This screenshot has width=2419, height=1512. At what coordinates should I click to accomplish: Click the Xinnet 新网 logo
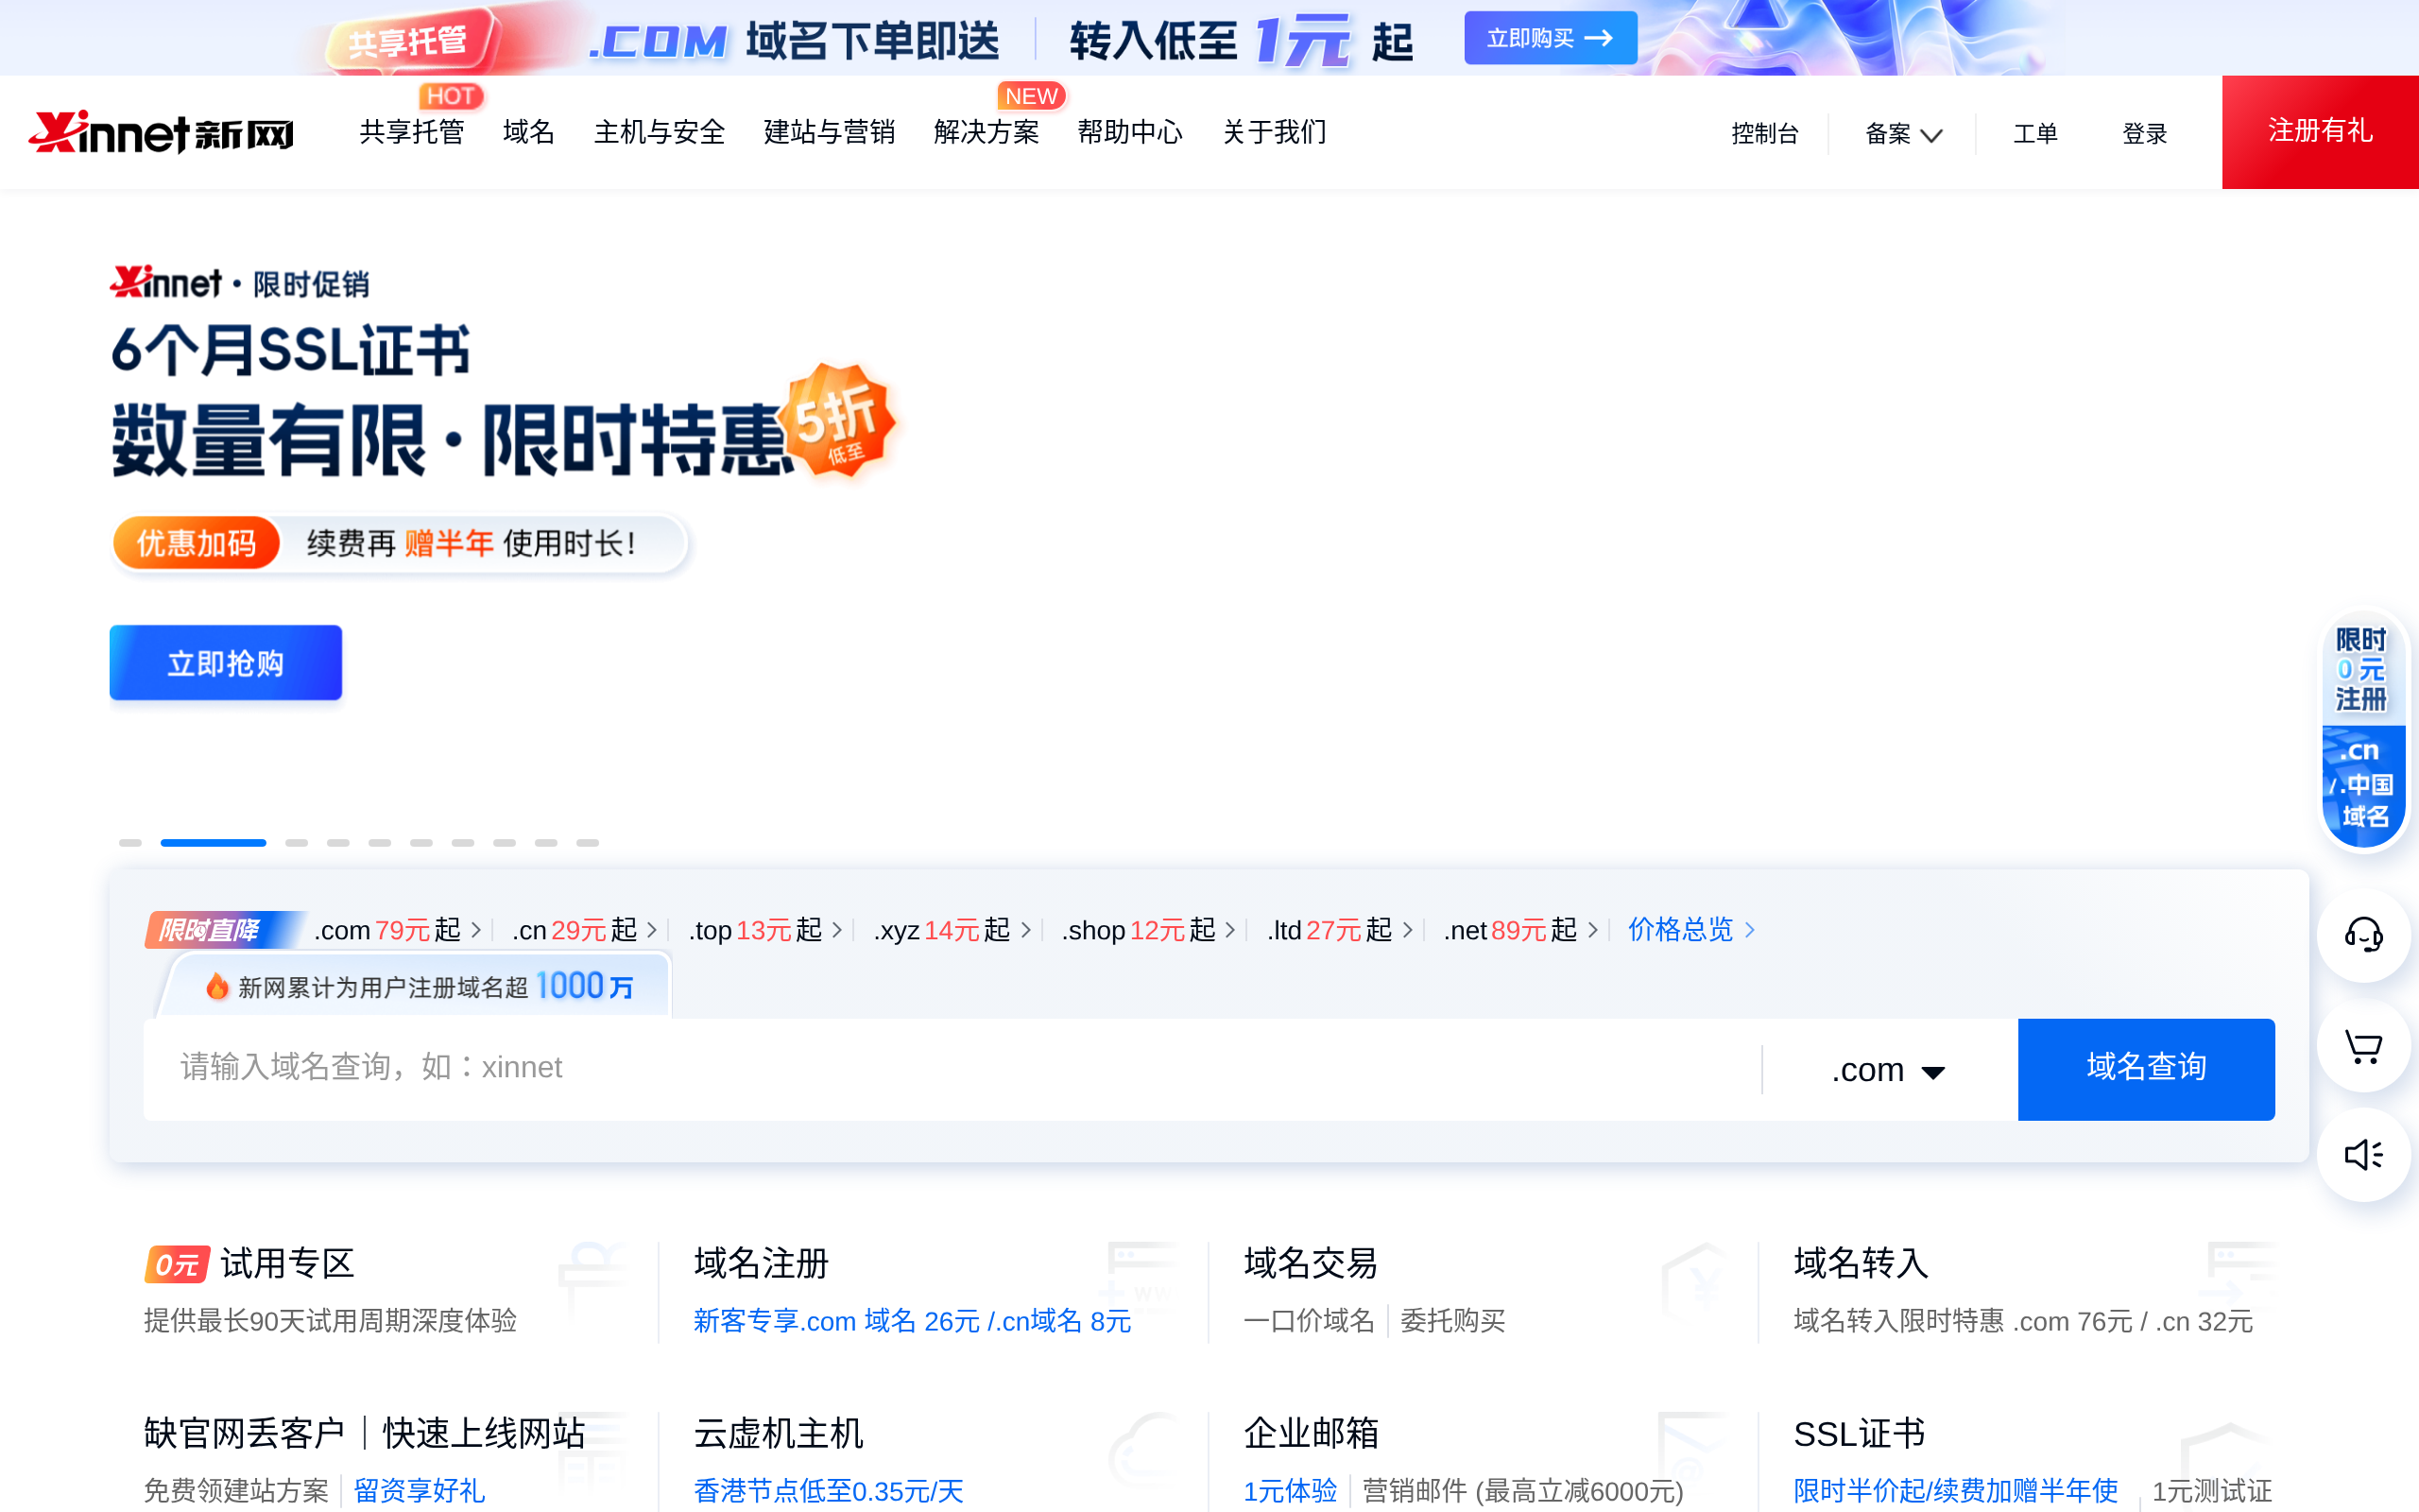[161, 132]
